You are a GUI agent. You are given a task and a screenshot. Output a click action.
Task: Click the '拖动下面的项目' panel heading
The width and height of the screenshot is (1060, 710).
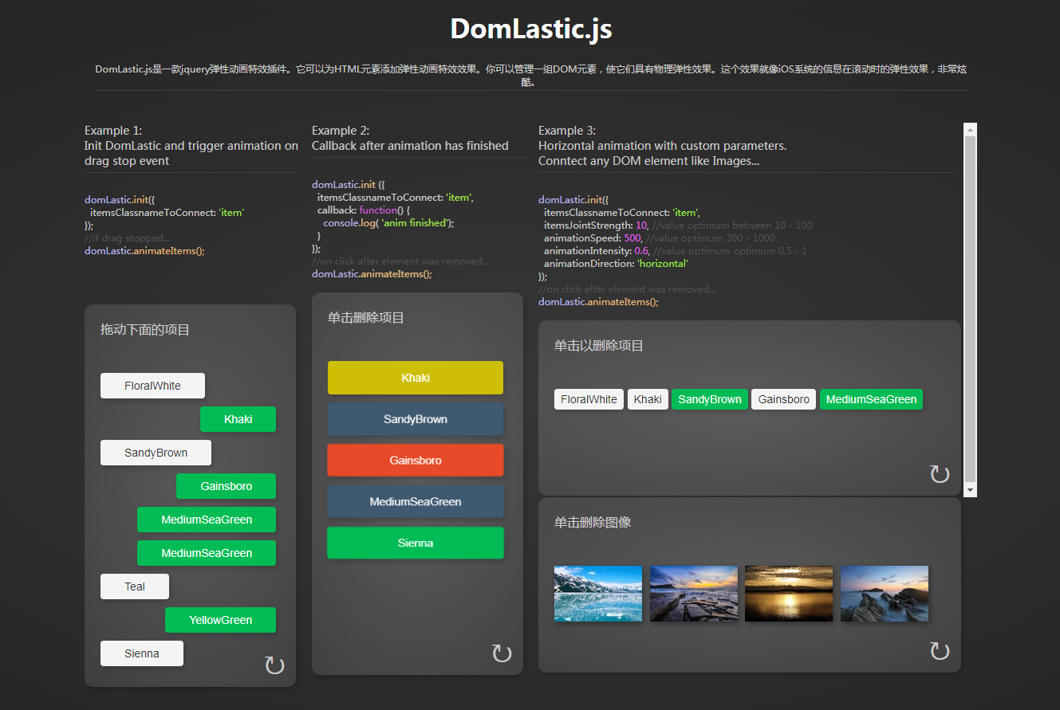(145, 330)
